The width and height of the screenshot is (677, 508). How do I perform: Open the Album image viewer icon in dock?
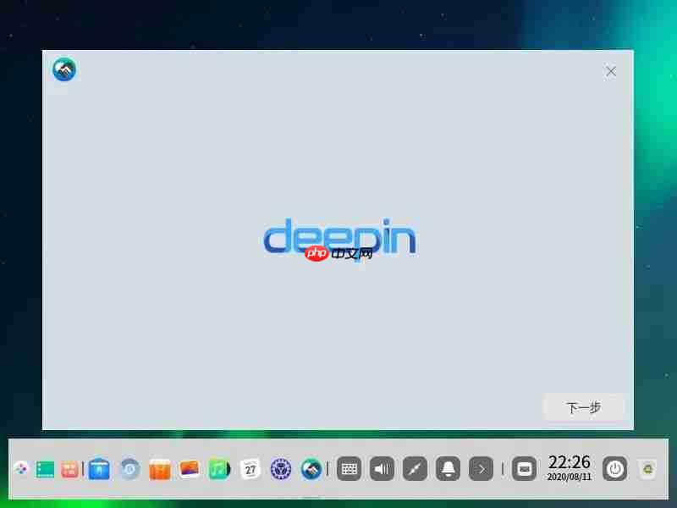(x=190, y=469)
